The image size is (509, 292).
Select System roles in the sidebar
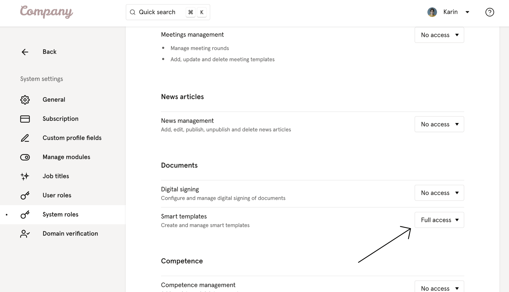click(60, 215)
